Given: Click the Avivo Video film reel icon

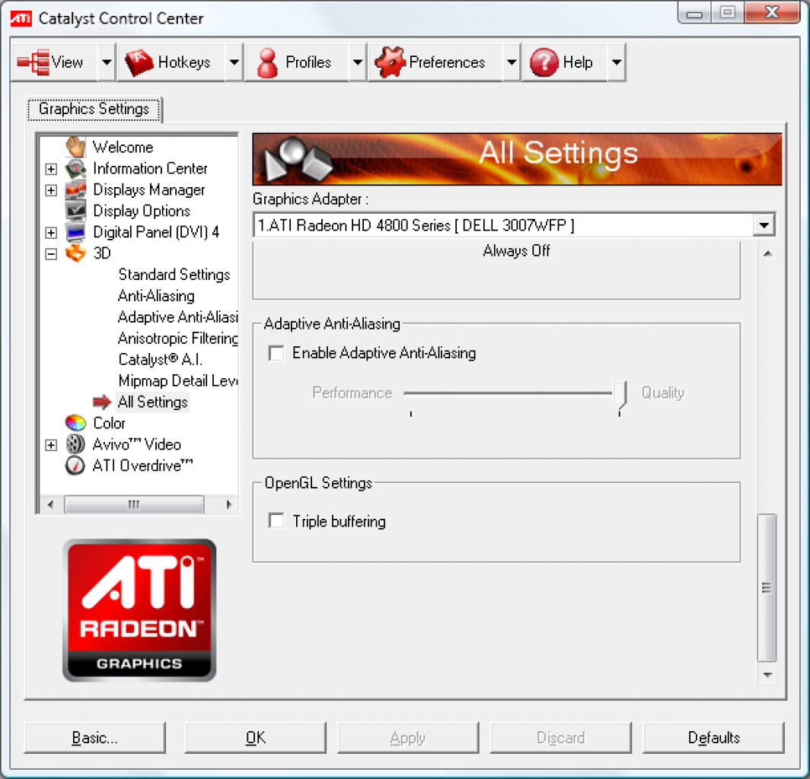Looking at the screenshot, I should point(75,444).
